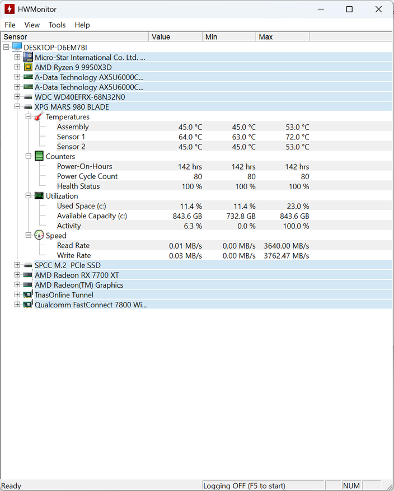Click the Ready status bar text
This screenshot has width=394, height=491.
point(11,485)
